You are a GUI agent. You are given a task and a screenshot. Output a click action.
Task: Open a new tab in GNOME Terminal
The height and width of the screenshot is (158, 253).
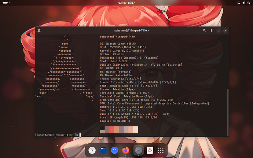tap(38, 31)
